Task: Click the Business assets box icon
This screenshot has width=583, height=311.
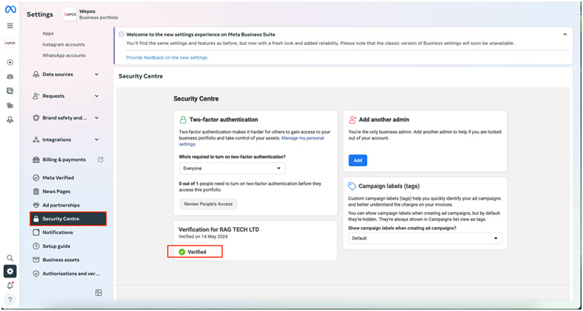Action: (x=36, y=260)
